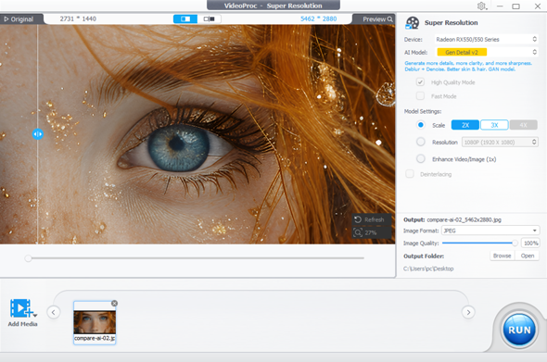
Task: Click Browse for output folder
Action: 502,256
